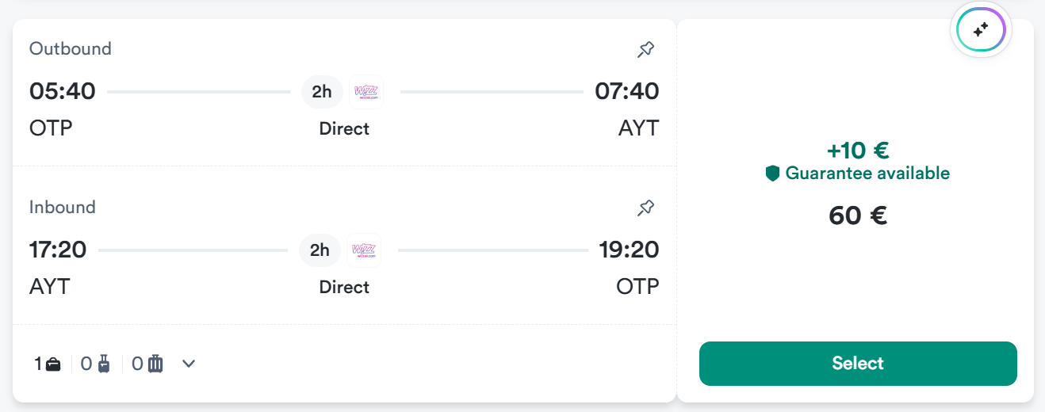Pin the inbound flight

click(x=646, y=208)
